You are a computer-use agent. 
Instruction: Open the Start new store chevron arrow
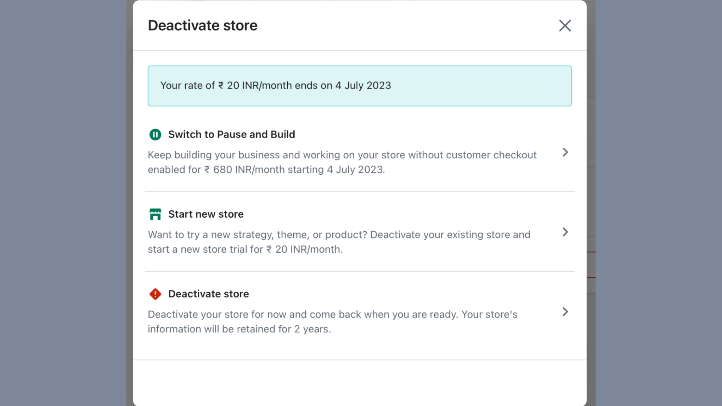[x=565, y=232]
